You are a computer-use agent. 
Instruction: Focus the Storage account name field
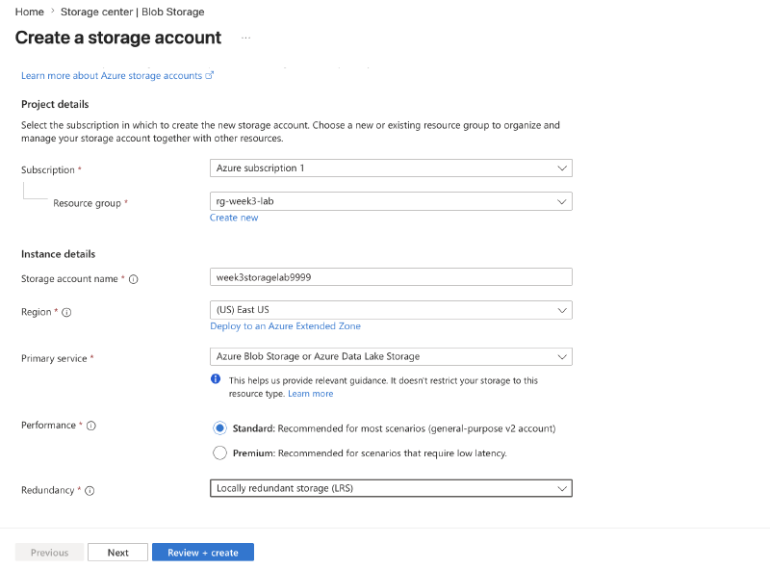point(391,277)
